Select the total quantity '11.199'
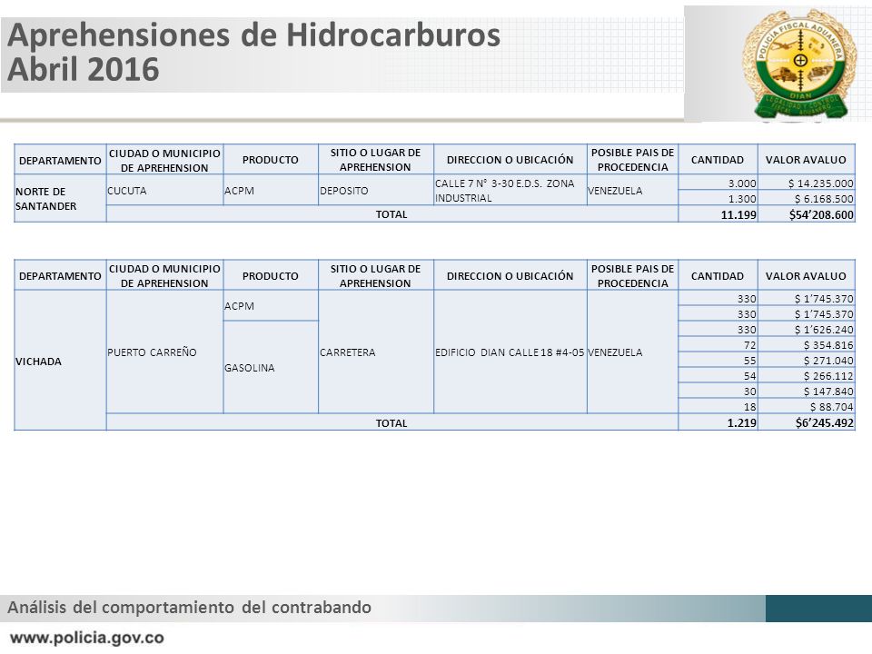The height and width of the screenshot is (654, 872). point(738,214)
